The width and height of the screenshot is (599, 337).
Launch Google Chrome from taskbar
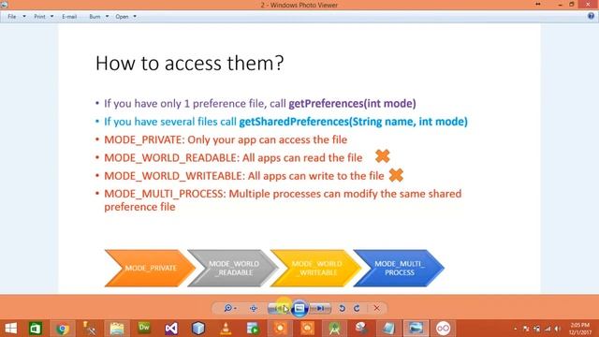63,329
